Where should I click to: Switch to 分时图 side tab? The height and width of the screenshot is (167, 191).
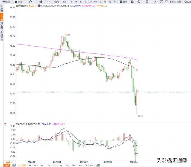[1, 8]
